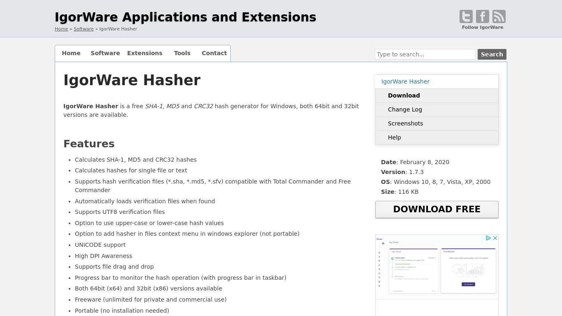Open the RSS feed icon
The height and width of the screenshot is (316, 562).
point(499,16)
